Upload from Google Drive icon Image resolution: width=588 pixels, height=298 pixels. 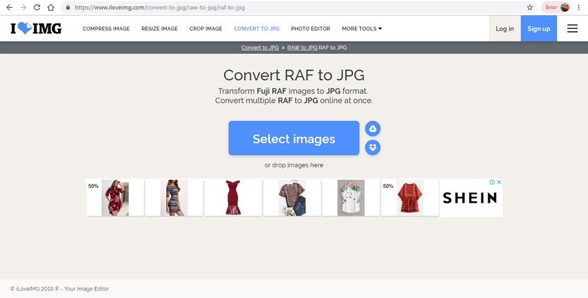click(x=373, y=129)
